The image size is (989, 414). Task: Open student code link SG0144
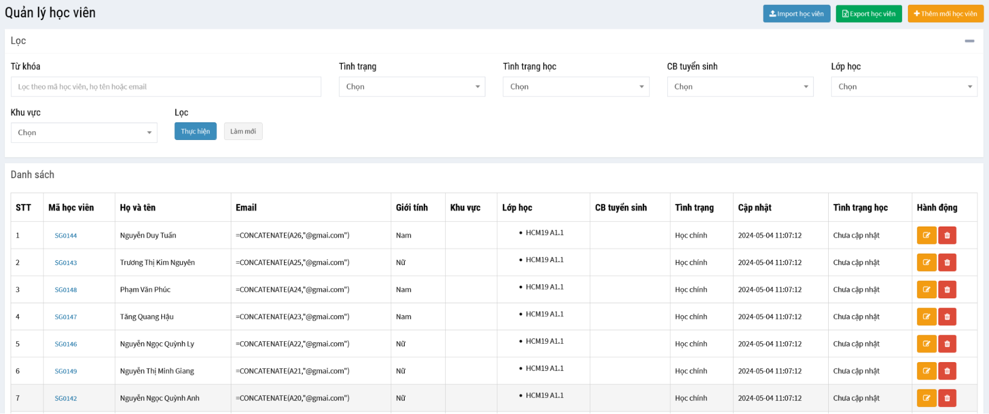[66, 236]
